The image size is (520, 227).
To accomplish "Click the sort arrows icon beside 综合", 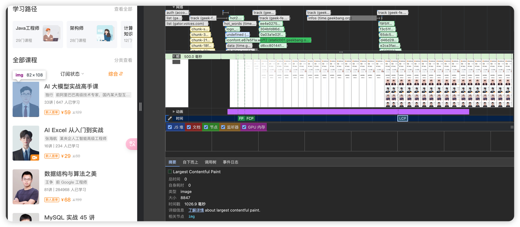I will (x=121, y=74).
